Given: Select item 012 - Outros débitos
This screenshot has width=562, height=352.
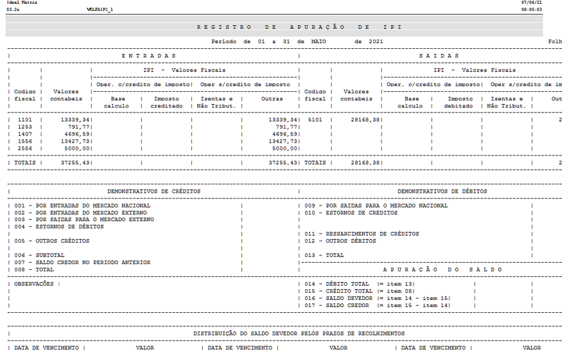Looking at the screenshot, I should pos(340,241).
